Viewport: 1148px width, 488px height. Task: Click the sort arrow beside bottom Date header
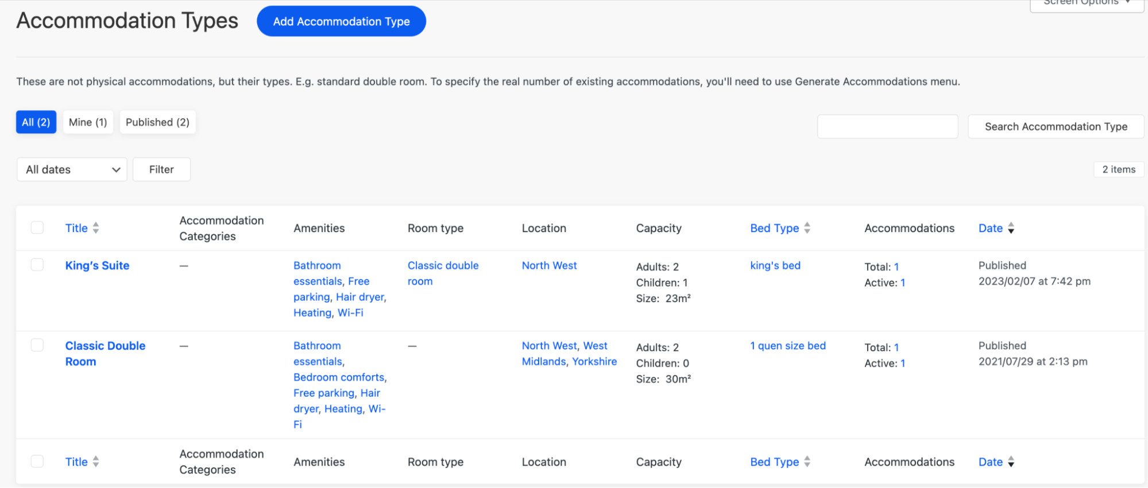(x=1011, y=462)
